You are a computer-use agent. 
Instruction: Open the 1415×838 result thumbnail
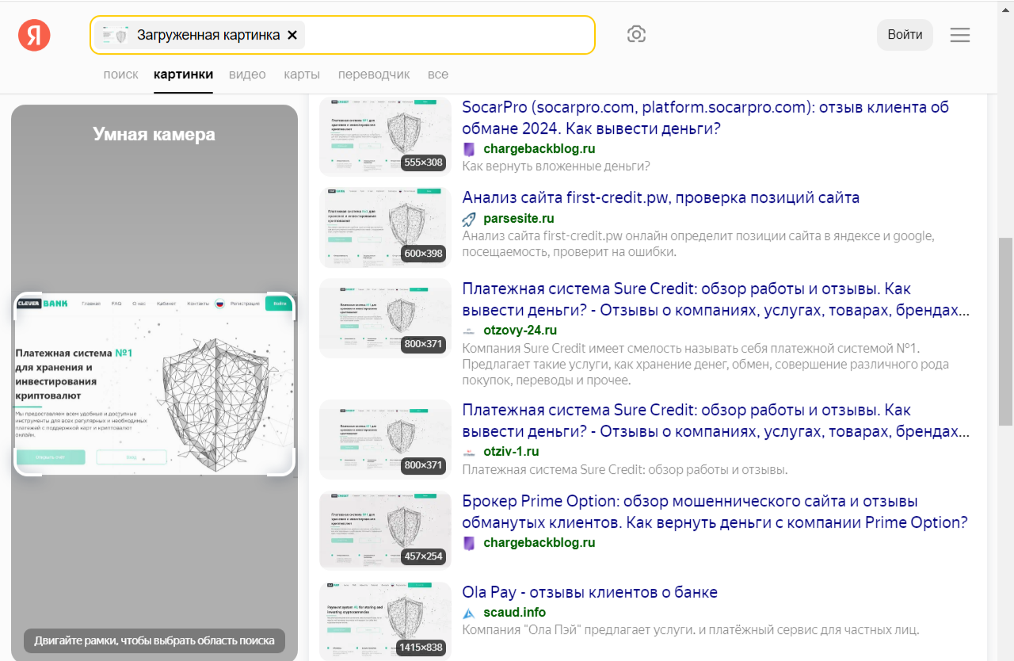[385, 621]
